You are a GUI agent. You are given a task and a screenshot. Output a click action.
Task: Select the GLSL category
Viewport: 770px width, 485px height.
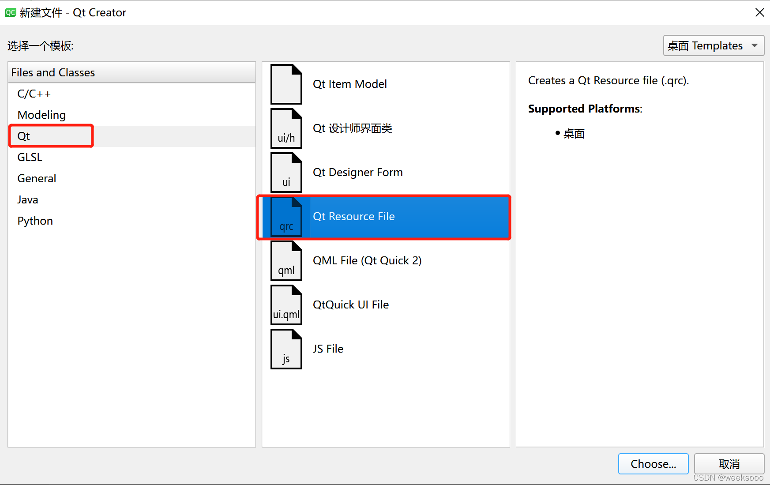point(131,157)
